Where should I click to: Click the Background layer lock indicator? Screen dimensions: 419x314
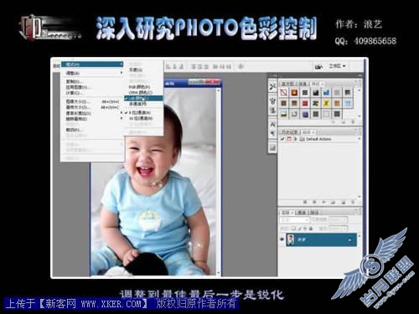click(349, 240)
